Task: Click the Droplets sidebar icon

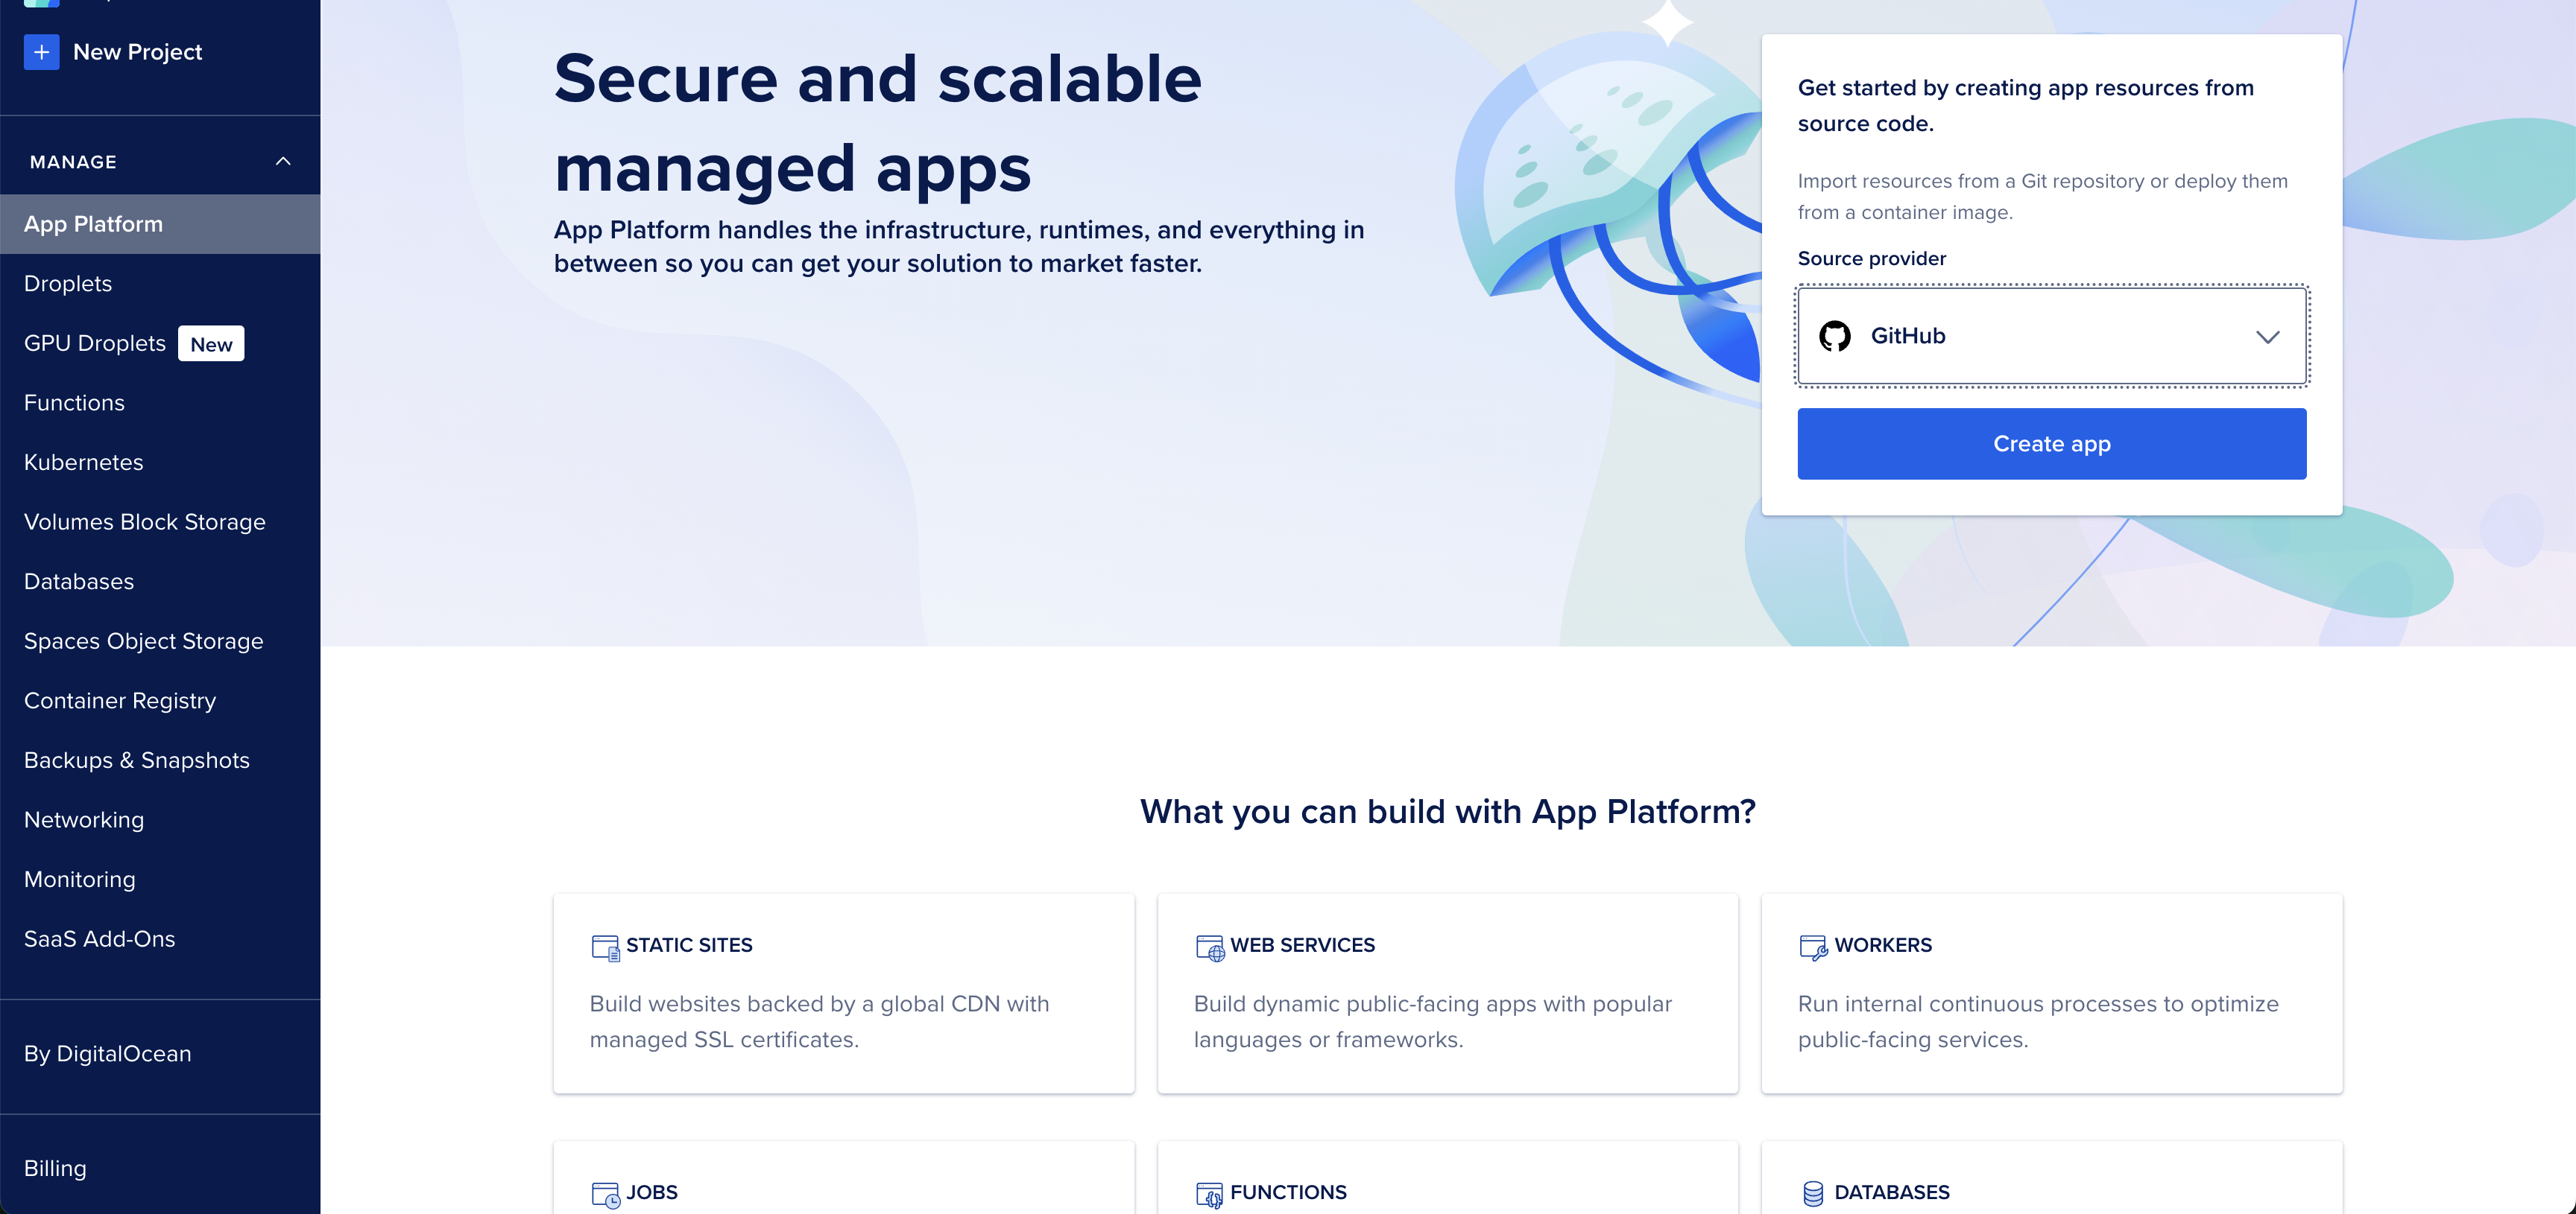Action: point(67,282)
